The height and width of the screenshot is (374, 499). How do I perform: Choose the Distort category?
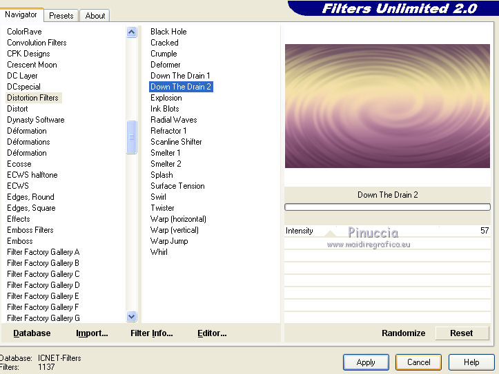point(17,109)
